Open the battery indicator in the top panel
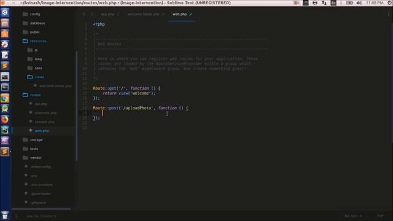This screenshot has width=393, height=221. 349,2
